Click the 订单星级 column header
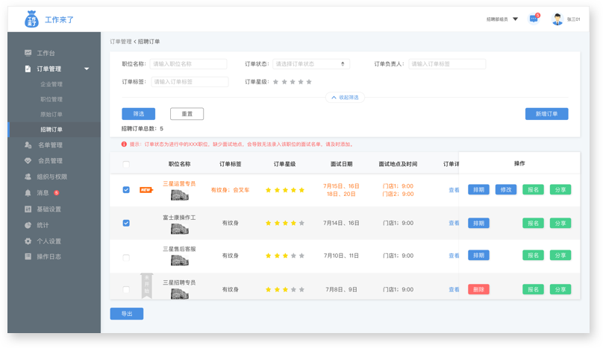Viewport: 603px width, 348px height. [x=284, y=164]
